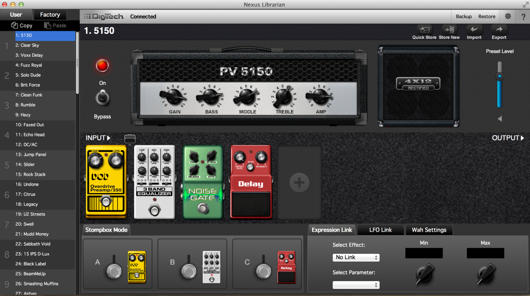Open the No Link effect dropdown
The image size is (530, 296).
pyautogui.click(x=356, y=257)
